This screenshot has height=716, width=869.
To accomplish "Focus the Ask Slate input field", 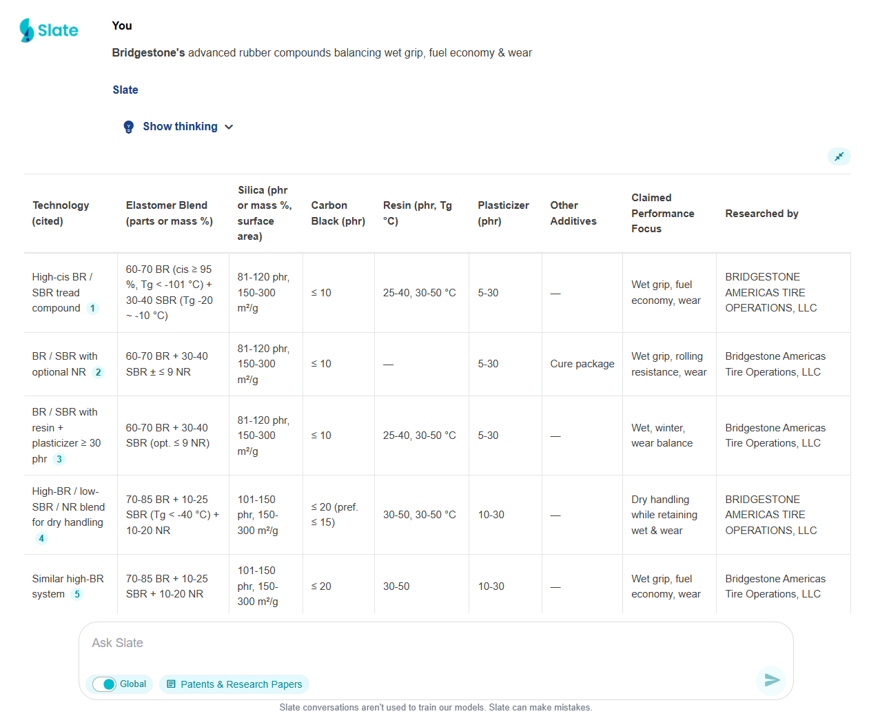I will (413, 643).
